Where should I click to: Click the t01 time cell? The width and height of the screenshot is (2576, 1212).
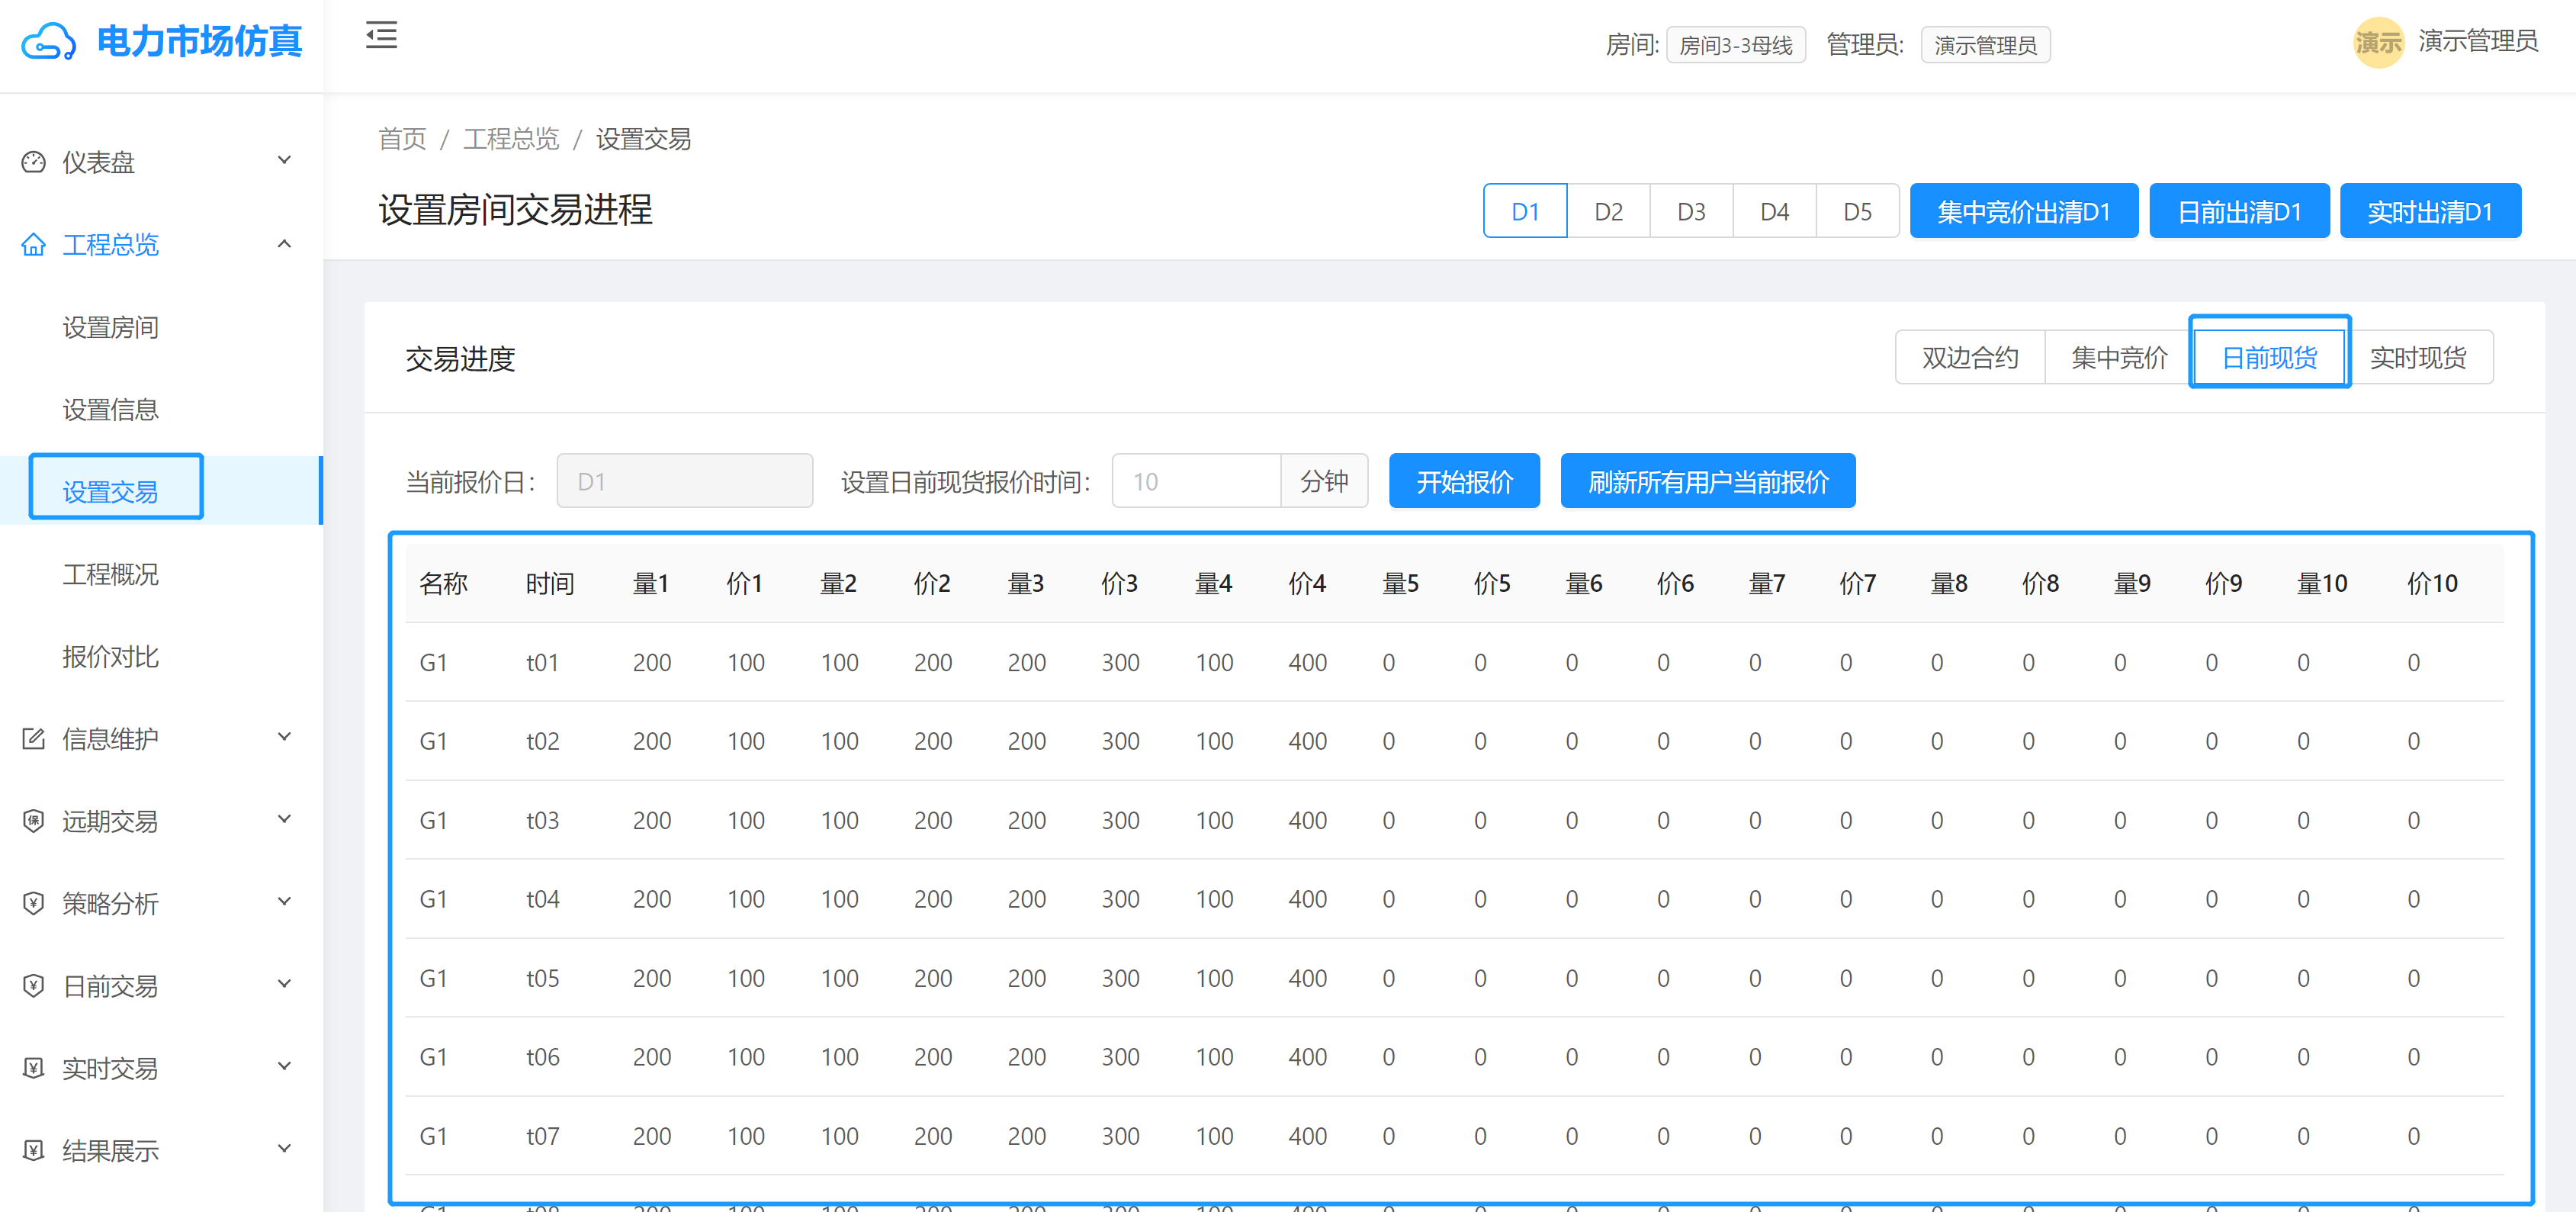pos(542,662)
